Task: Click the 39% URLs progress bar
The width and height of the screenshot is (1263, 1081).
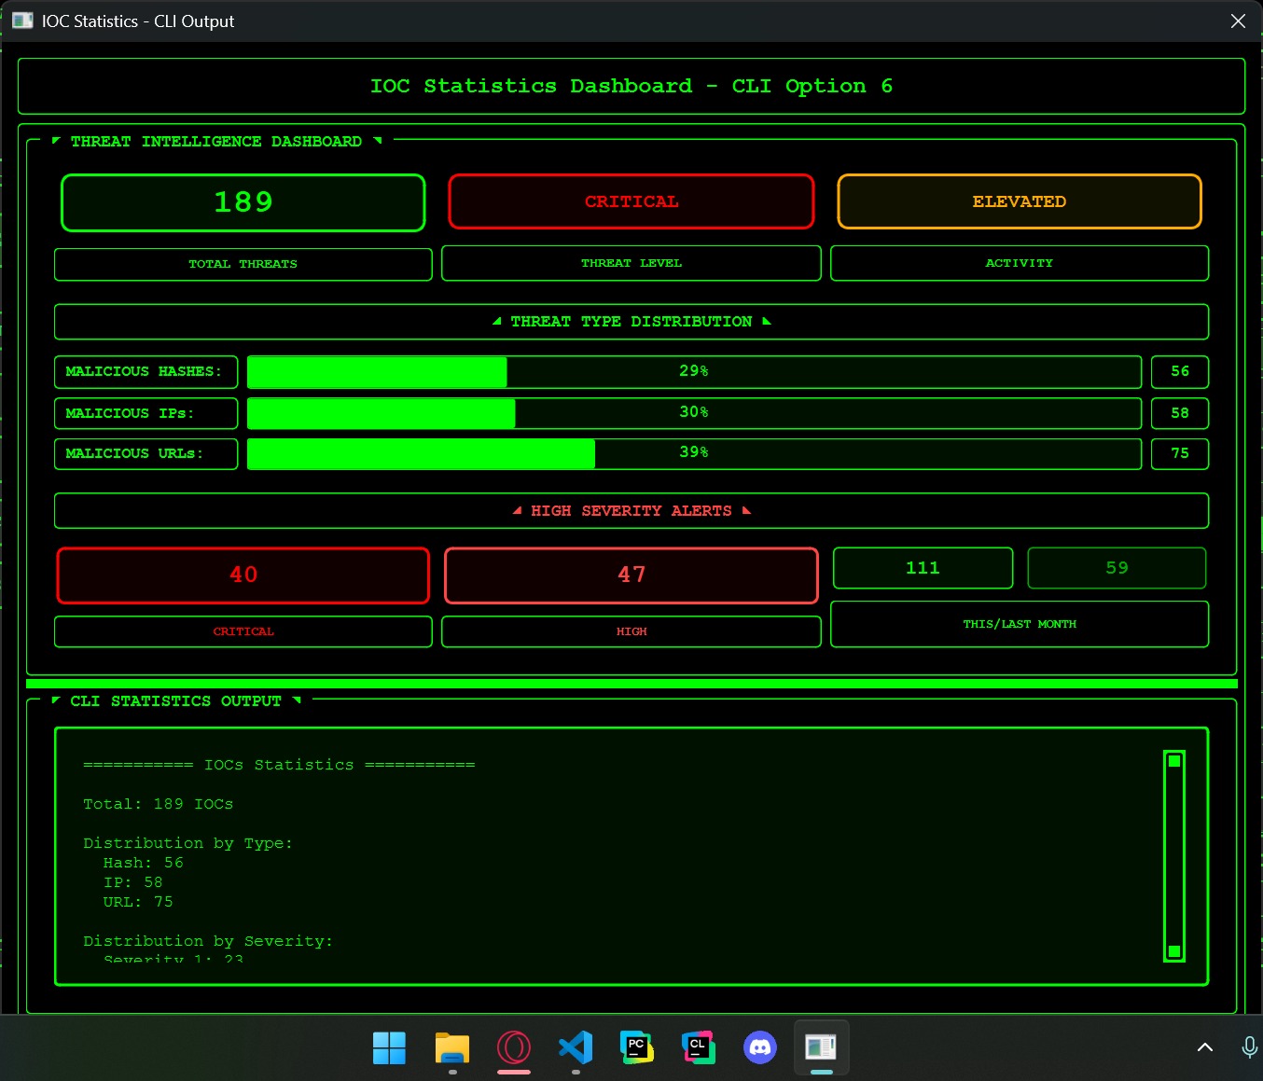Action: tap(694, 453)
